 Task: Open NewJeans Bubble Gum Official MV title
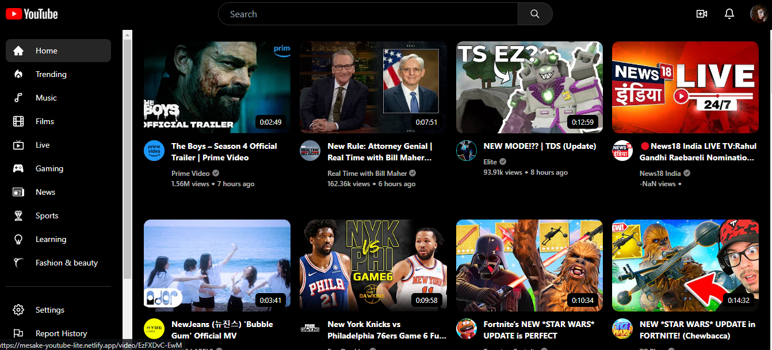222,330
